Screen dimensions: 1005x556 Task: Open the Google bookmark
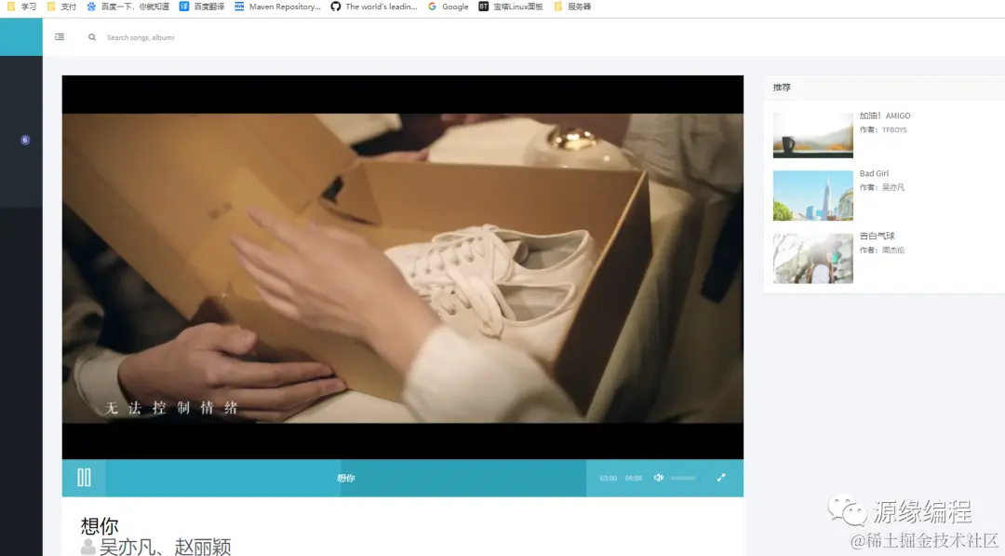pyautogui.click(x=448, y=7)
